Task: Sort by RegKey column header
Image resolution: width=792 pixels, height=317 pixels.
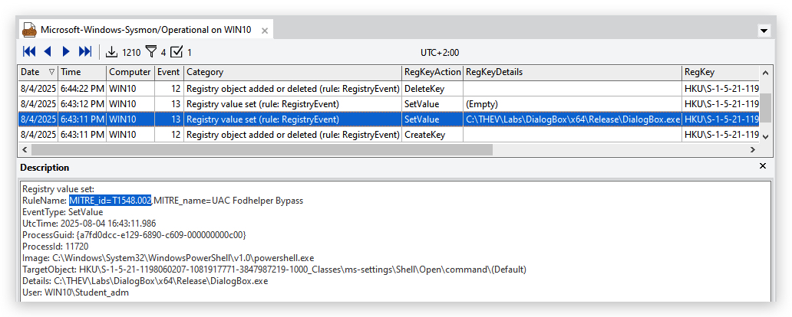Action: pos(721,72)
